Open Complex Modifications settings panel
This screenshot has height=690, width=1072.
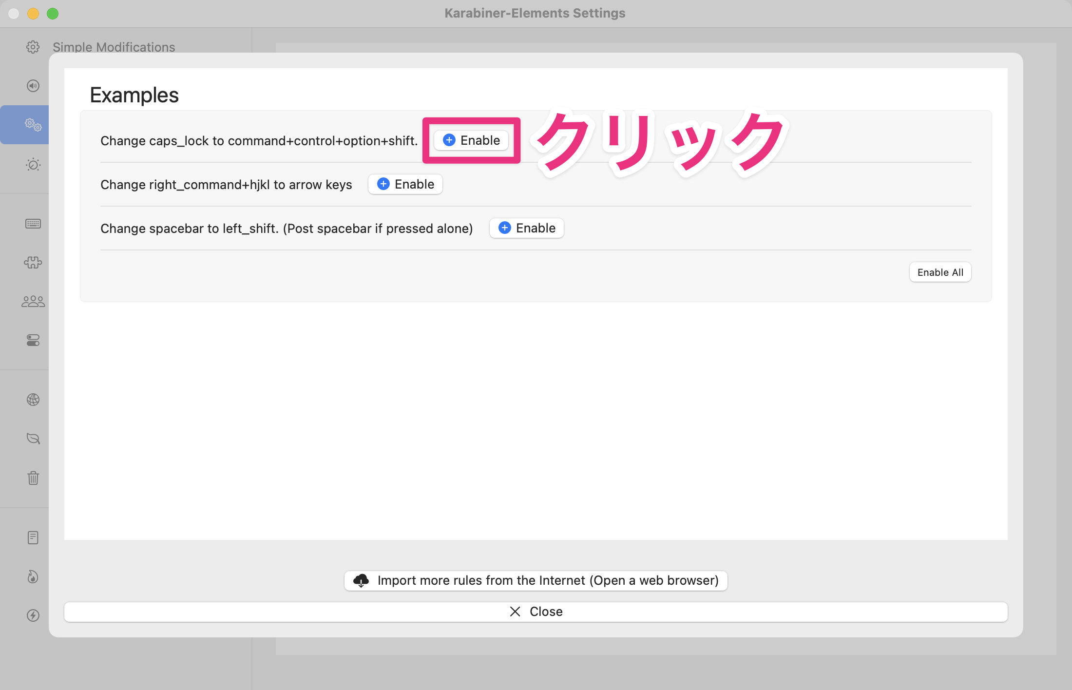(x=33, y=124)
